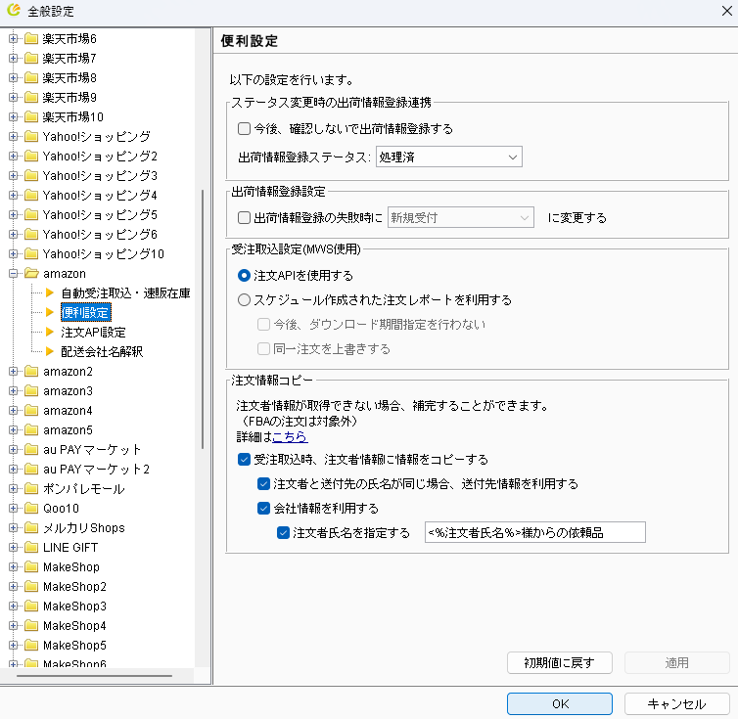Click arrow icon beside 注文API設定
The height and width of the screenshot is (719, 738).
pos(50,332)
